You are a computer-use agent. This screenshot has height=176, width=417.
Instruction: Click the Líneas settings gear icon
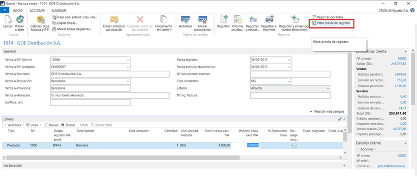click(340, 119)
